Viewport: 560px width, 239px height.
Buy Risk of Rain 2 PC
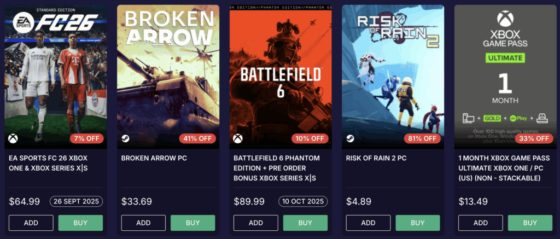pos(417,223)
